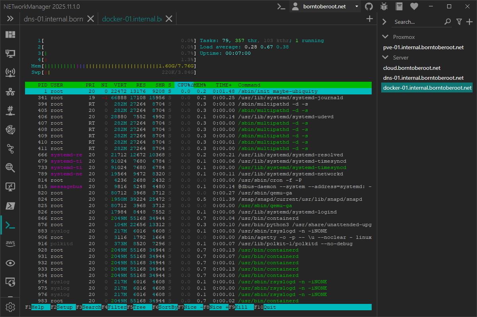Open the documentation book icon

399,6
